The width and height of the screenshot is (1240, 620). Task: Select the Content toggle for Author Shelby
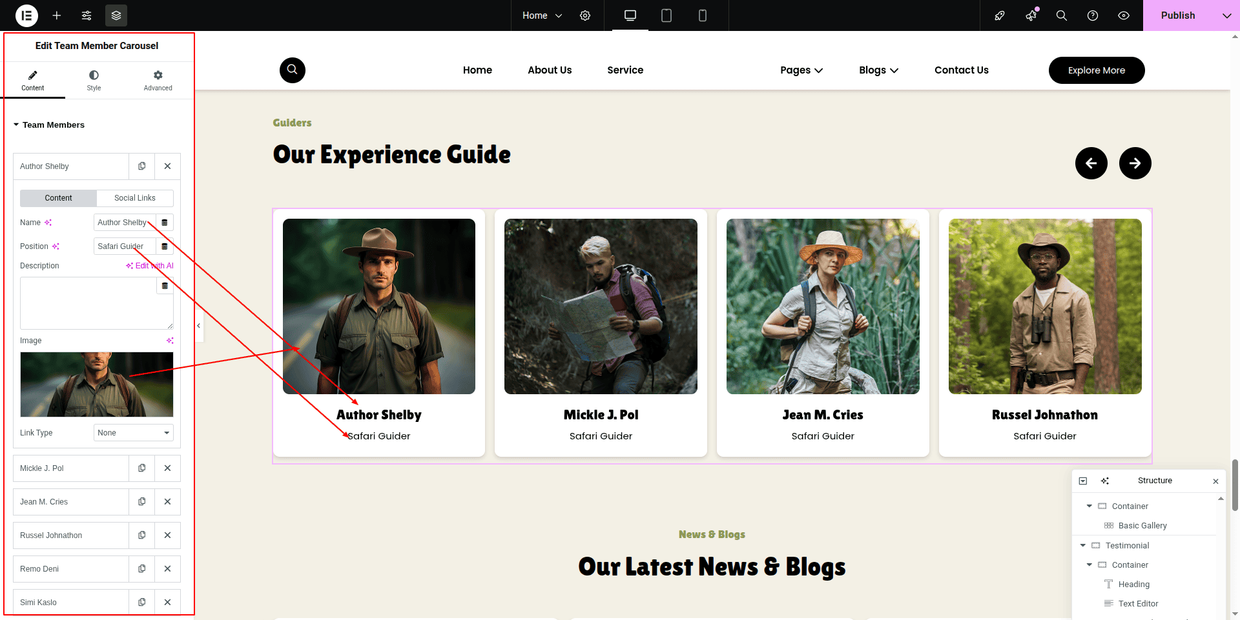pos(58,198)
